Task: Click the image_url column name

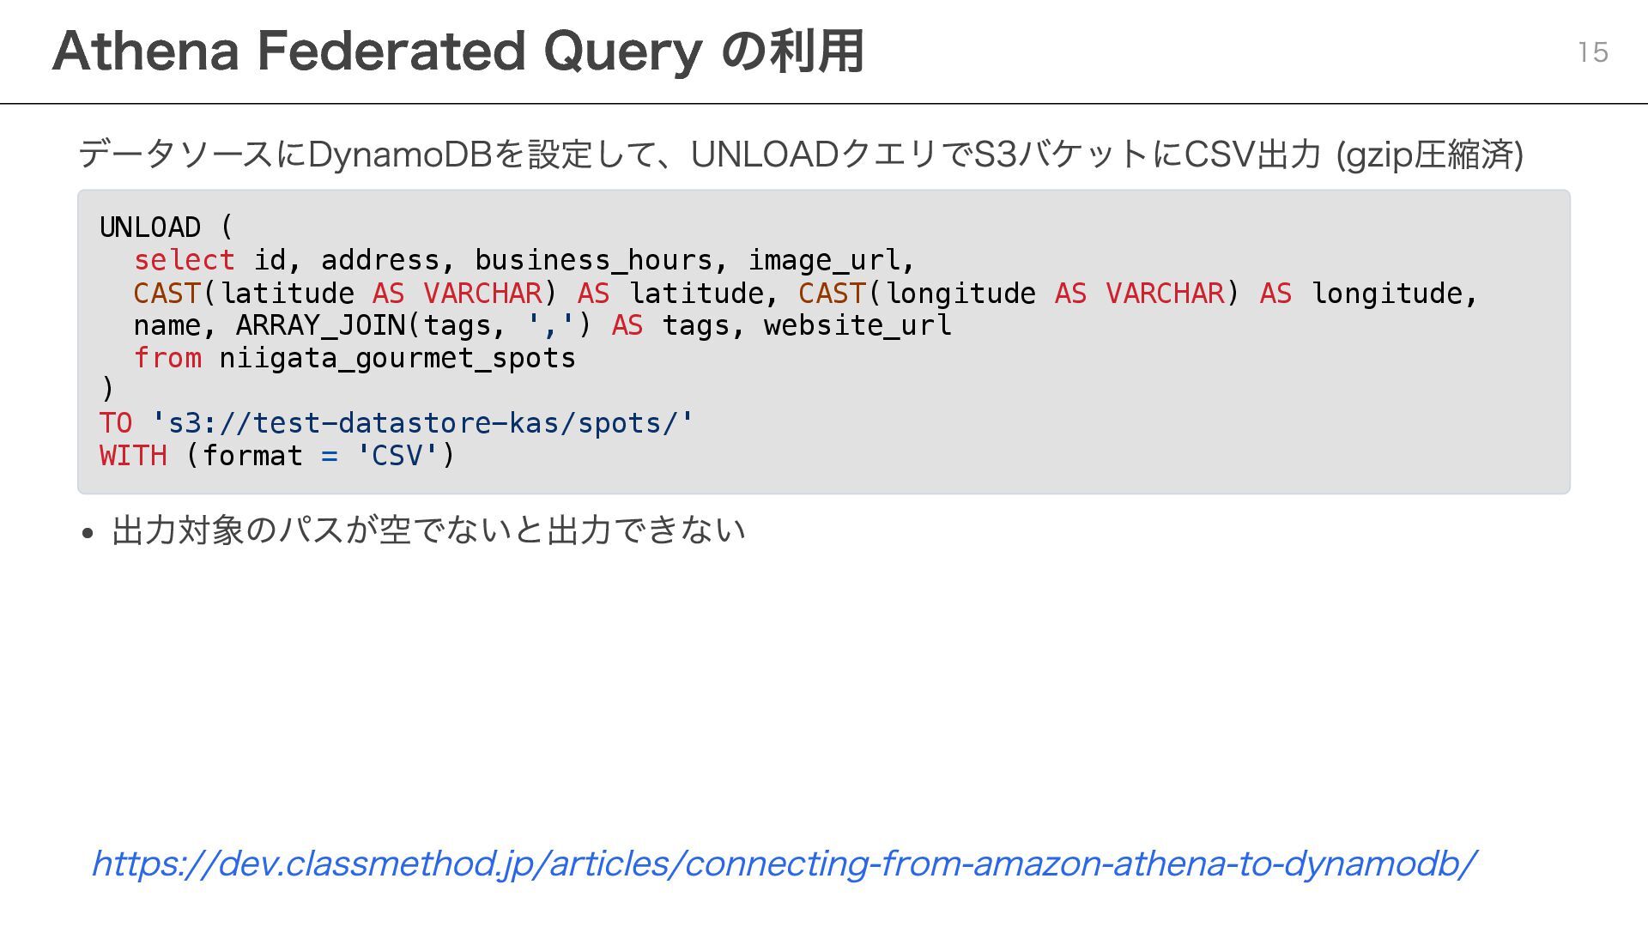Action: click(823, 260)
